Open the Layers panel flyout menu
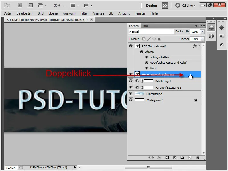 pos(203,26)
